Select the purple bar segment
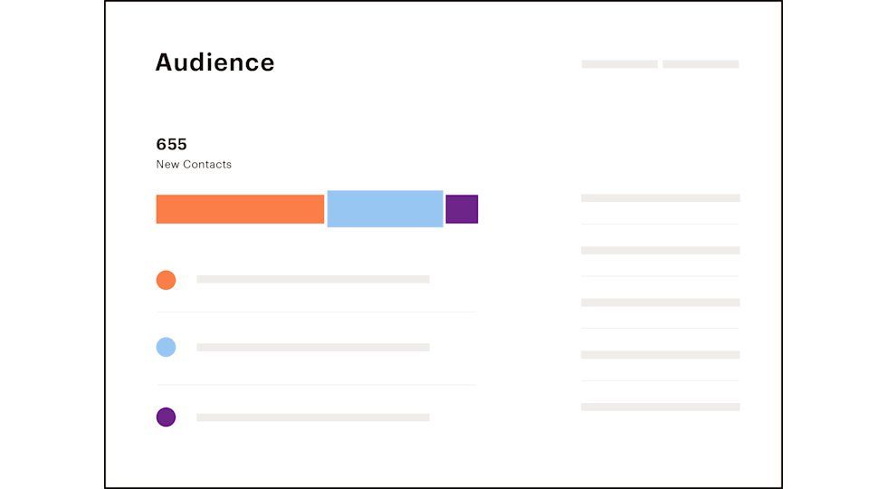The height and width of the screenshot is (489, 887). [462, 209]
